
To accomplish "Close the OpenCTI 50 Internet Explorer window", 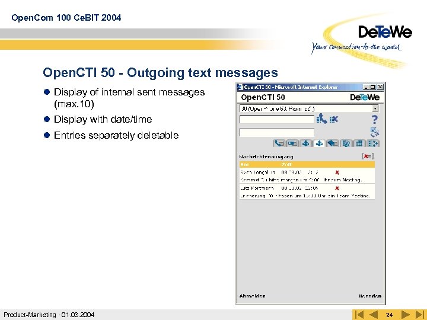I will pyautogui.click(x=380, y=87).
